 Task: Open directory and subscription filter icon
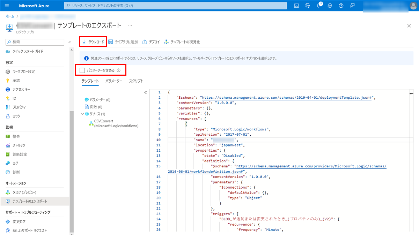tap(308, 6)
